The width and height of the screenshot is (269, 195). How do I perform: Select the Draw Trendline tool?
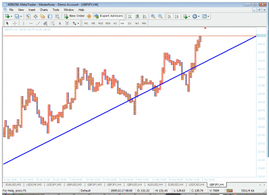click(x=38, y=23)
